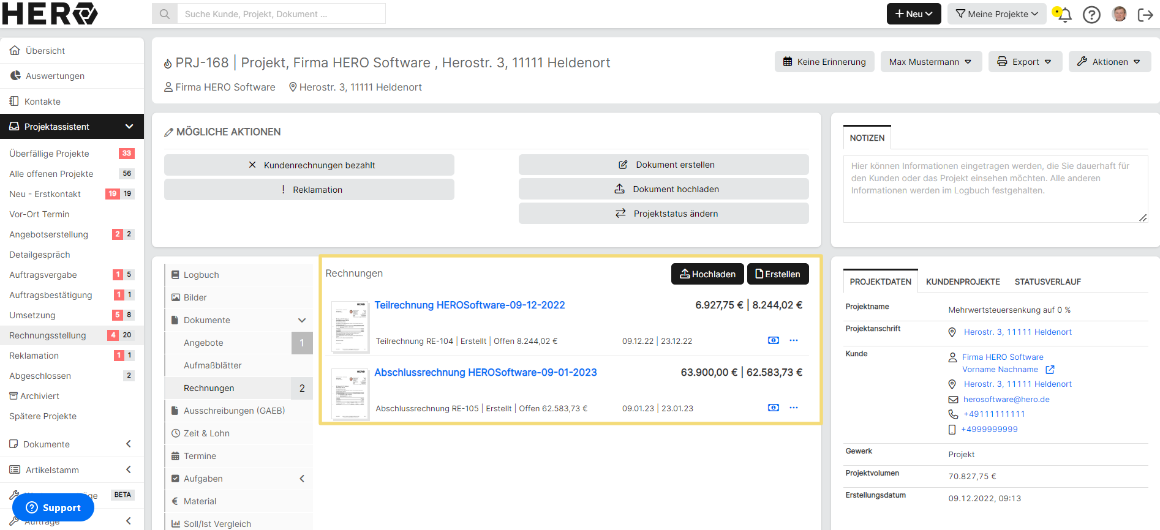This screenshot has height=530, width=1160.
Task: Open the Abschlussrechnung HEROSoftware-09-01-2023 link
Action: click(x=486, y=372)
